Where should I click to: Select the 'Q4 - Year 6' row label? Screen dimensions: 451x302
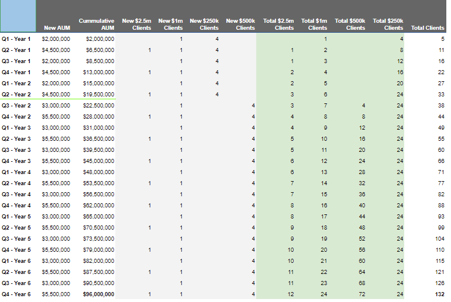pyautogui.click(x=16, y=294)
